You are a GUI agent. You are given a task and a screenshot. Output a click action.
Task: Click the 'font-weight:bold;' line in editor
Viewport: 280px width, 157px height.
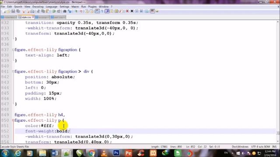point(48,131)
